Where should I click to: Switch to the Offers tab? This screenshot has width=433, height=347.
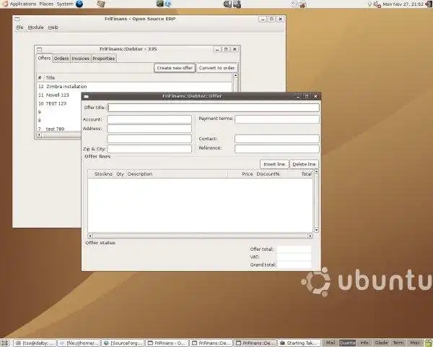[x=44, y=58]
